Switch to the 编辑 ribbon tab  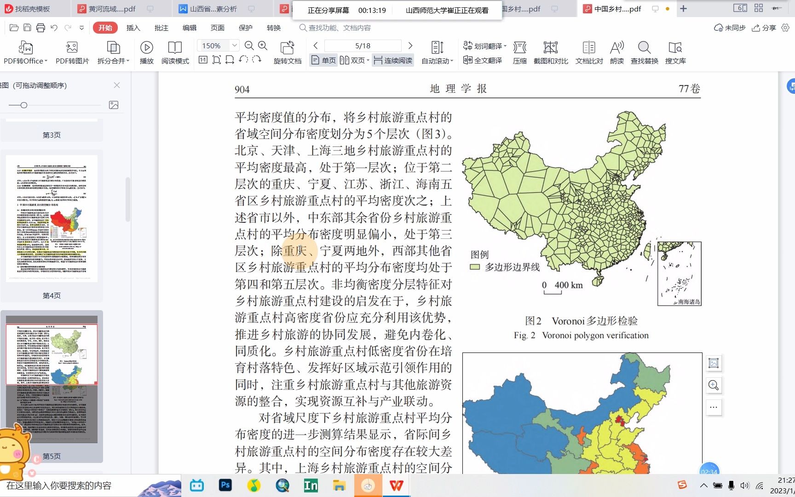190,28
